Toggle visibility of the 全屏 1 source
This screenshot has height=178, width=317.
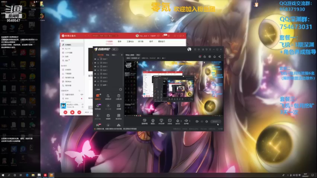point(95,85)
